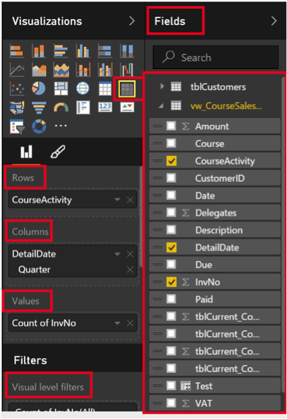Select the multi-row card visual
287x419 pixels.
click(83, 108)
